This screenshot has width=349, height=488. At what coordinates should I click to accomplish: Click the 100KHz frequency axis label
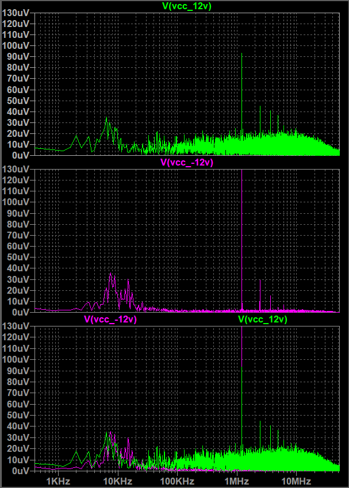177,481
